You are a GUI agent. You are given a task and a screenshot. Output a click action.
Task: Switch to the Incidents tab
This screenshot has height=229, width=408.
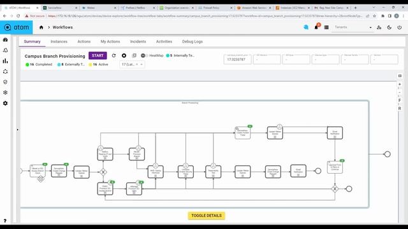(x=138, y=41)
